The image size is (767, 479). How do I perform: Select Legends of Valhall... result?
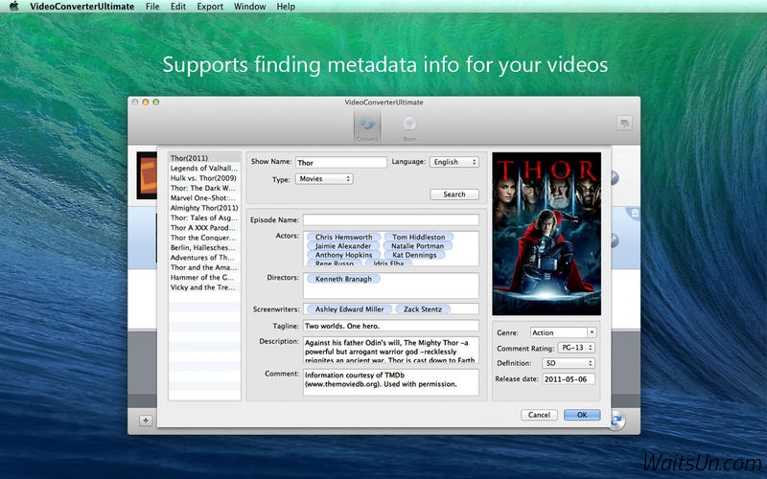(x=204, y=168)
